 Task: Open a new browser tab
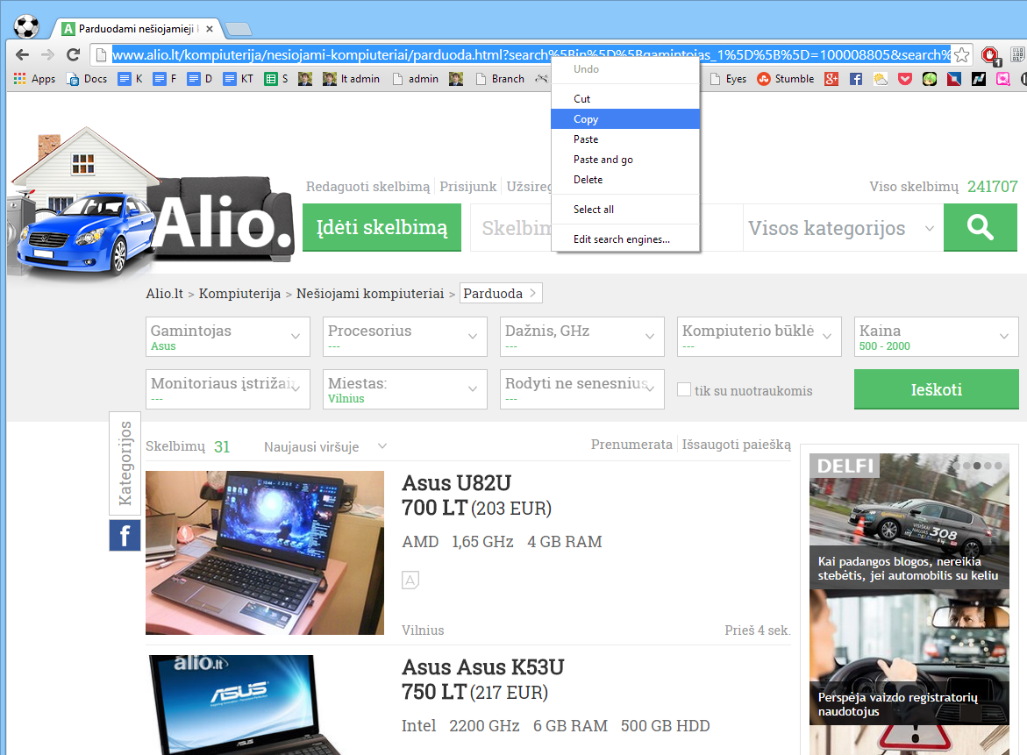tap(238, 29)
